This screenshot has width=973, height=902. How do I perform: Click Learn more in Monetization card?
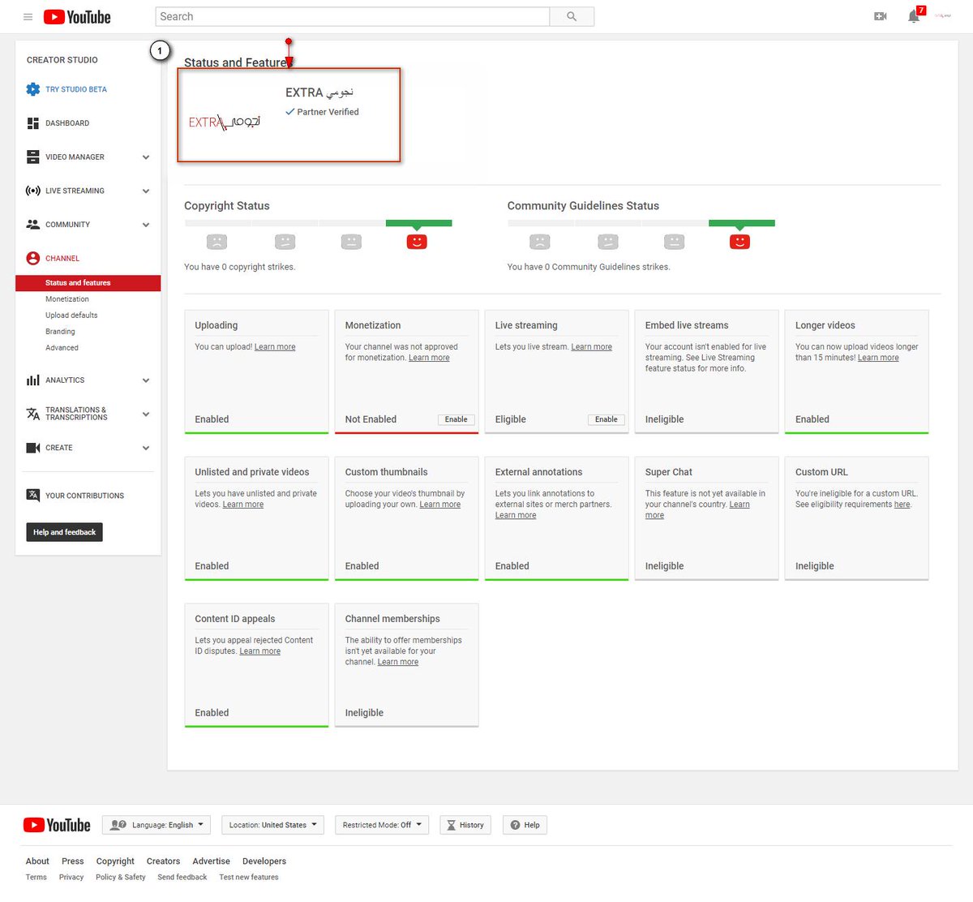click(x=429, y=358)
